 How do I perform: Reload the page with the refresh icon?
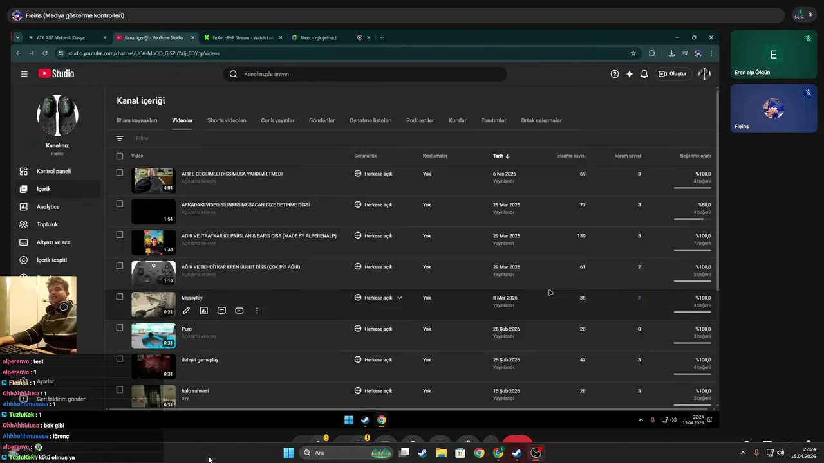tap(44, 53)
